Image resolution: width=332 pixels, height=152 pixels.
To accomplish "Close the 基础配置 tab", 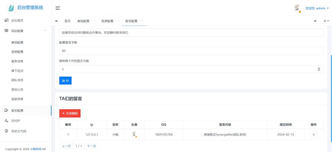I will [x=94, y=21].
